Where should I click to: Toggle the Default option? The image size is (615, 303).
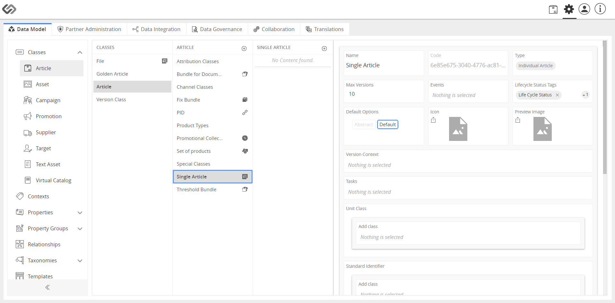387,125
